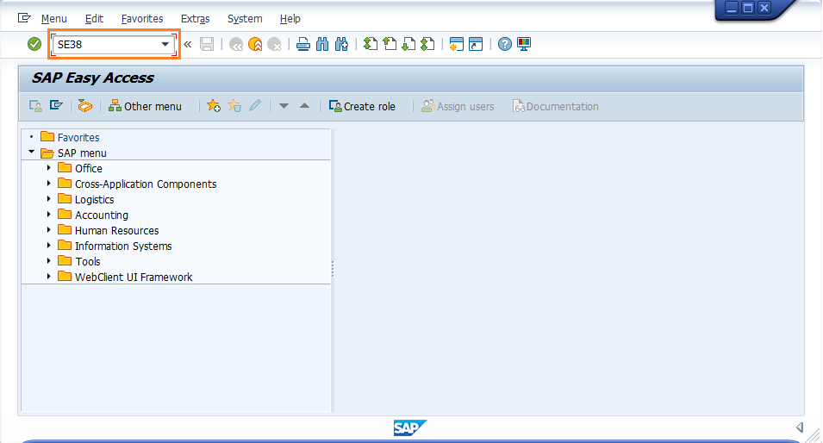The width and height of the screenshot is (823, 443).
Task: Open the Help question mark icon
Action: tap(504, 44)
